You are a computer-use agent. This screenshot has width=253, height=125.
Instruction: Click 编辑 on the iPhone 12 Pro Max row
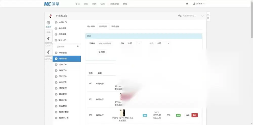click(188, 115)
